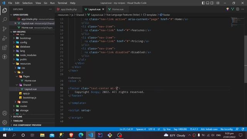
Task: Expand the bootstrap folder
Action: [x=14, y=38]
